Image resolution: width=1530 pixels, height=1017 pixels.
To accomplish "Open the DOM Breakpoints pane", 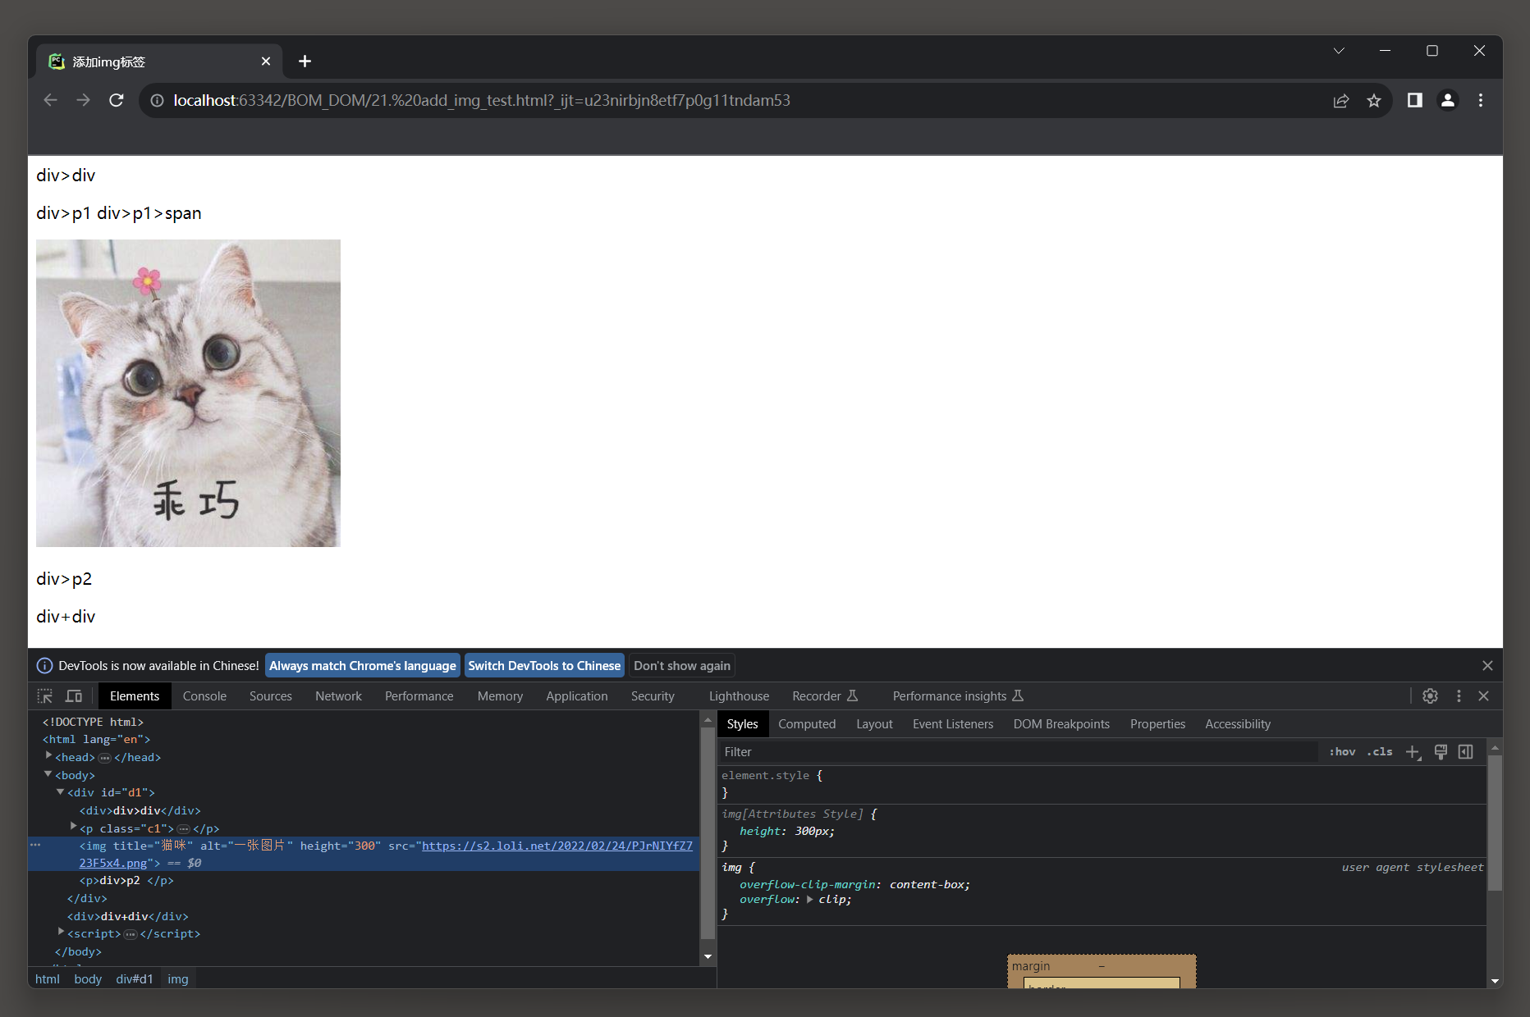I will click(x=1061, y=724).
